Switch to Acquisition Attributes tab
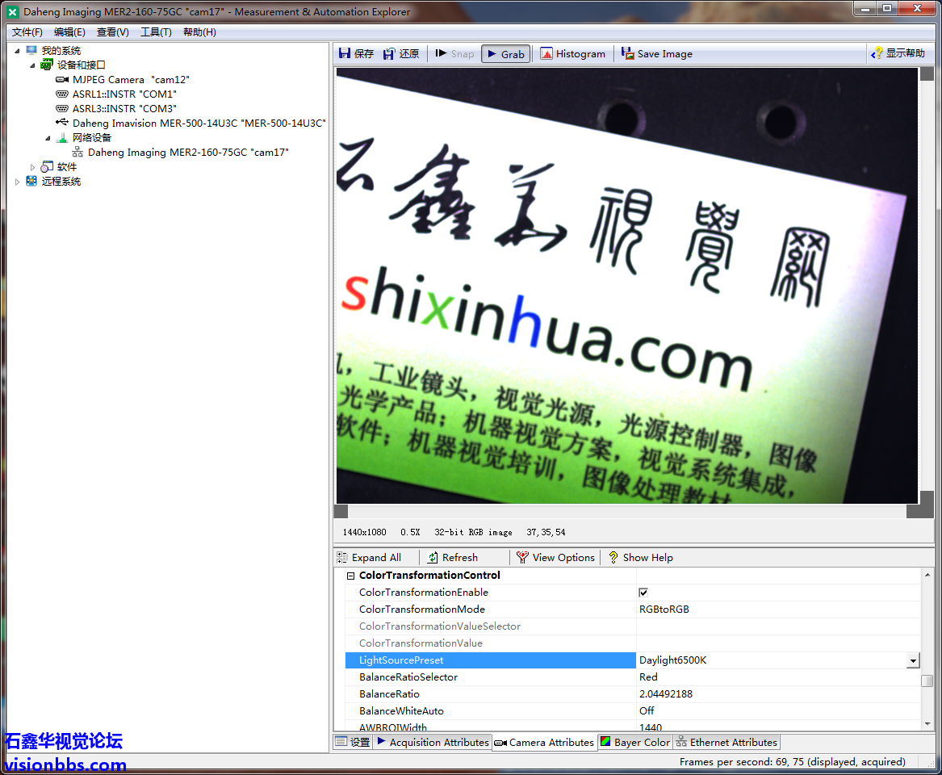 (x=433, y=742)
